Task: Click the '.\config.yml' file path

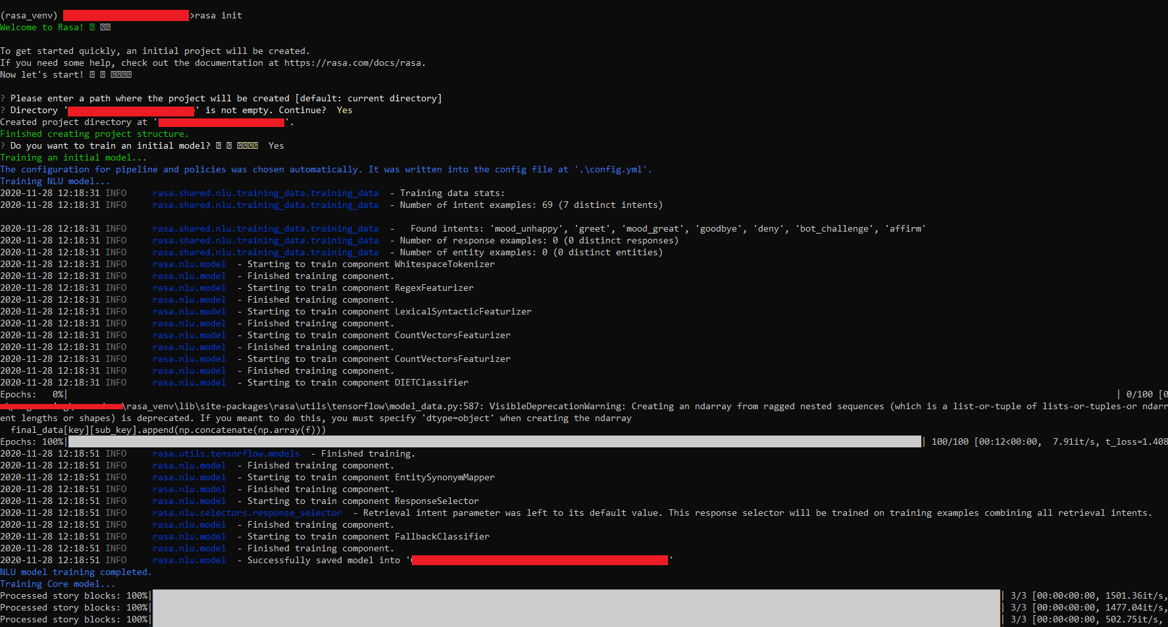Action: click(613, 170)
